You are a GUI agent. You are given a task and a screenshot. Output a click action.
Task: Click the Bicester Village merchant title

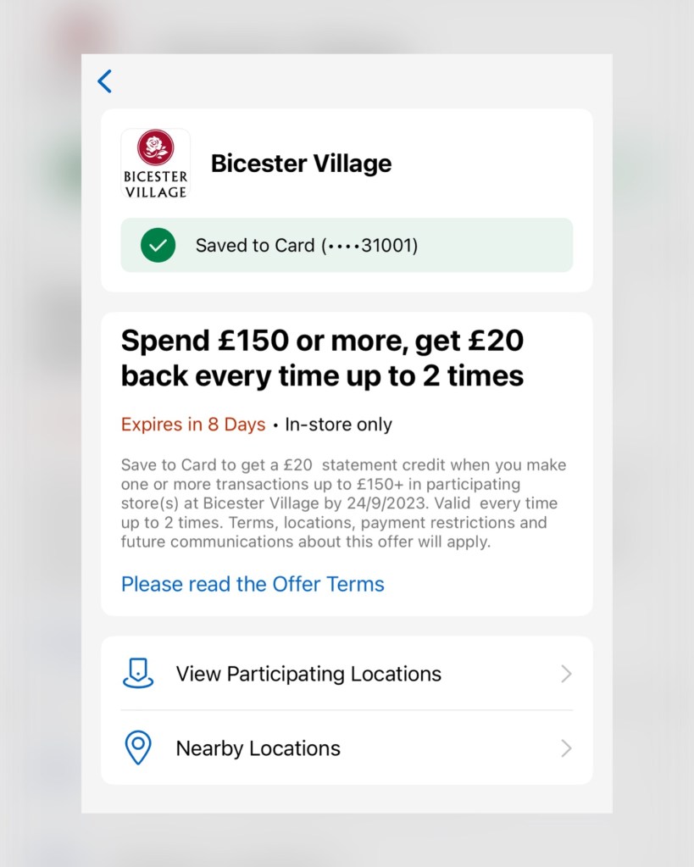pos(301,164)
